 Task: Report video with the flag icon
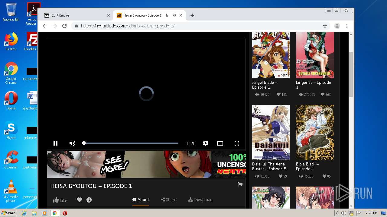[240, 184]
